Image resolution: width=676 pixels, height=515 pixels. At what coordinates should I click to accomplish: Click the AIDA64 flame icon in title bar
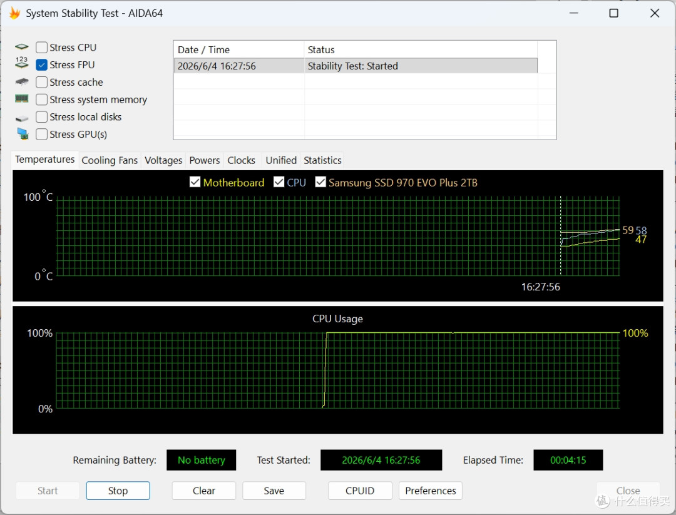tap(14, 13)
